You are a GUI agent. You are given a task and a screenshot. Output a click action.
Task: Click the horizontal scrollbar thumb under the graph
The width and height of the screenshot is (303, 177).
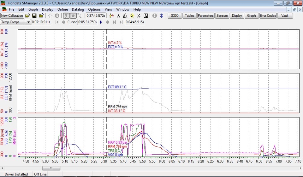coord(51,168)
